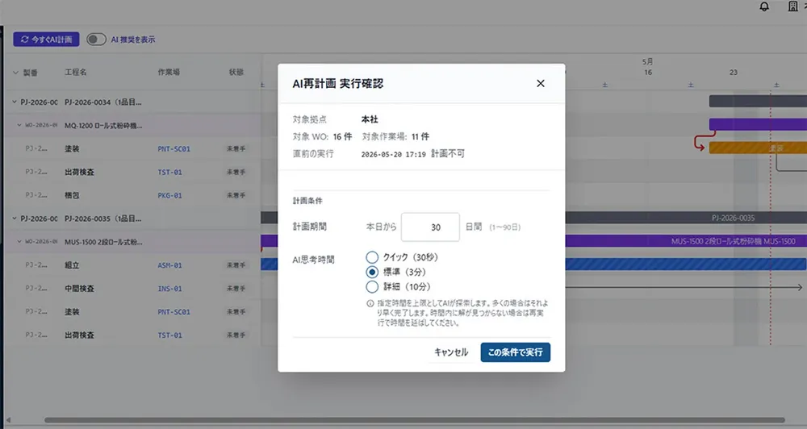Click the 梱包 process row
The image size is (807, 429).
point(133,195)
